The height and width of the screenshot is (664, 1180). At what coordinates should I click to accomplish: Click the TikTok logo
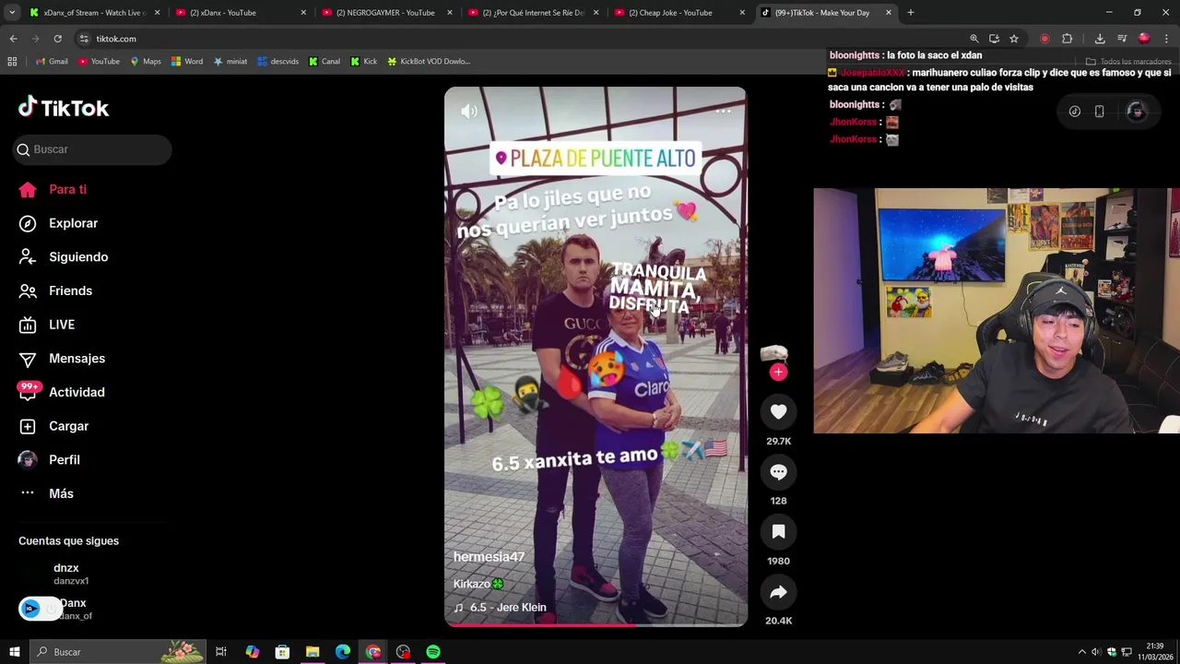[64, 108]
